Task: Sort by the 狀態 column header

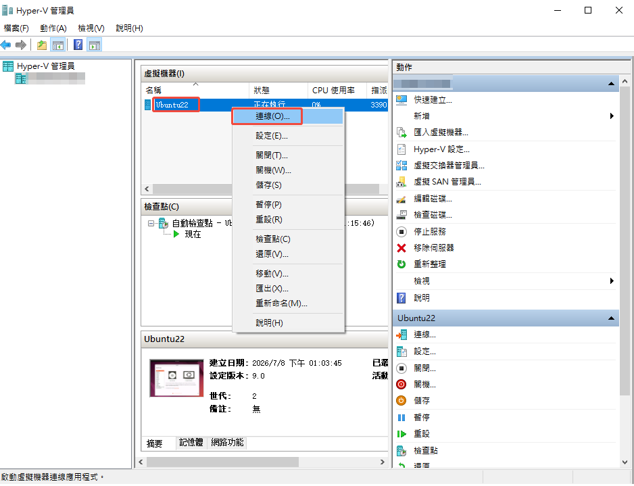Action: (278, 90)
